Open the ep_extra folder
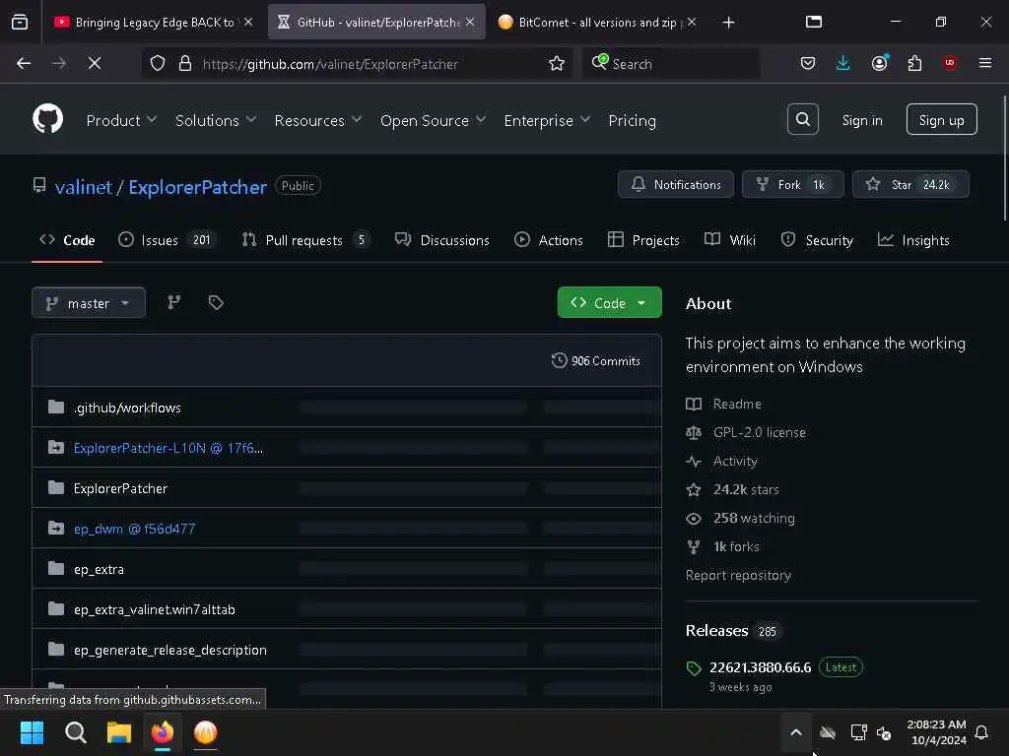 (99, 569)
